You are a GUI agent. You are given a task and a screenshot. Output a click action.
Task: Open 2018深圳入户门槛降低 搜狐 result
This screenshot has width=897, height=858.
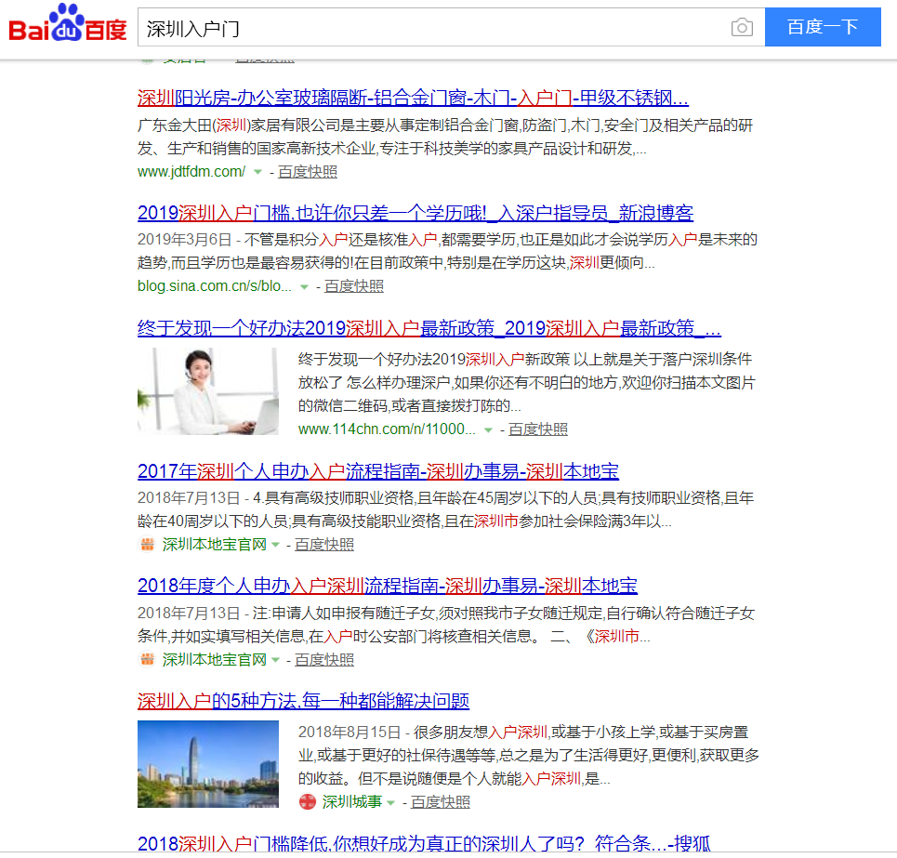[424, 843]
